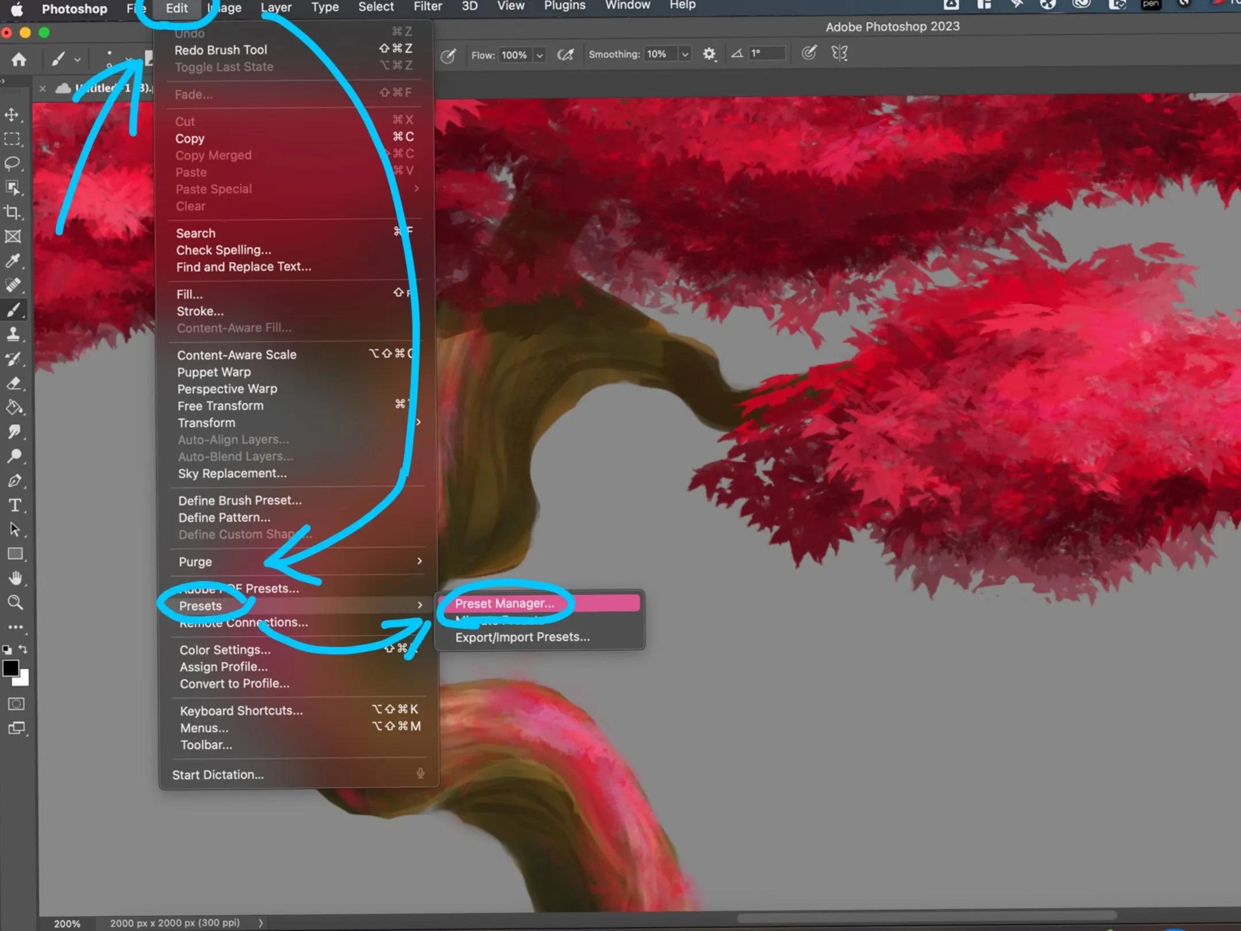This screenshot has width=1241, height=931.
Task: Click the background color swatch
Action: 23,680
